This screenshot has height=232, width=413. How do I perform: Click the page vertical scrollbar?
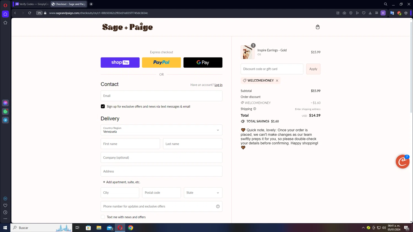click(x=411, y=67)
